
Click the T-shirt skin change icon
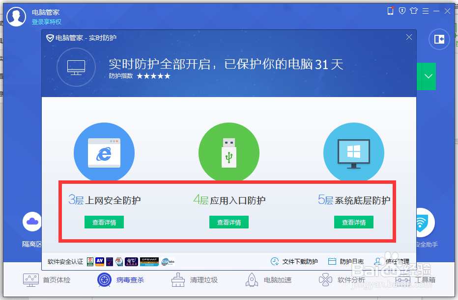[414, 10]
